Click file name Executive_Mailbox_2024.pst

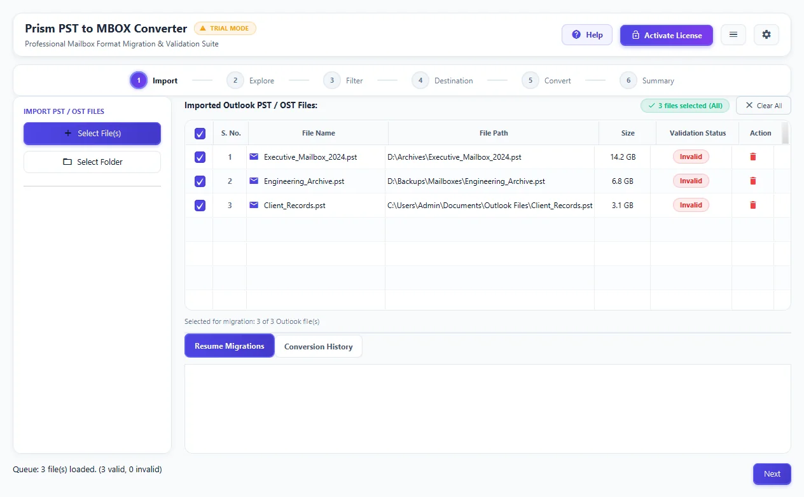[310, 157]
